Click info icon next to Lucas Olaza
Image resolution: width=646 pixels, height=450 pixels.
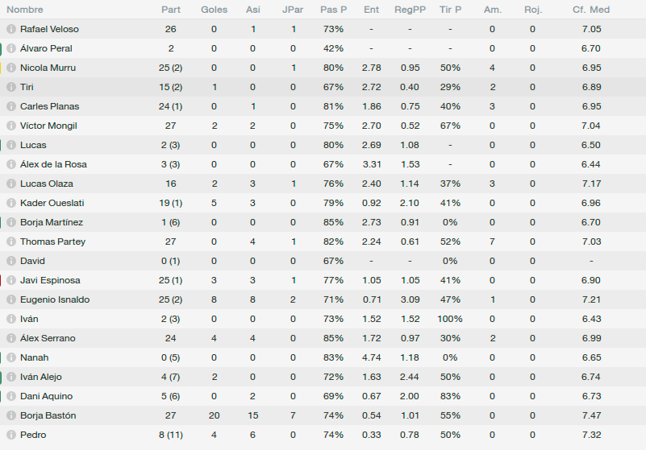tap(11, 184)
